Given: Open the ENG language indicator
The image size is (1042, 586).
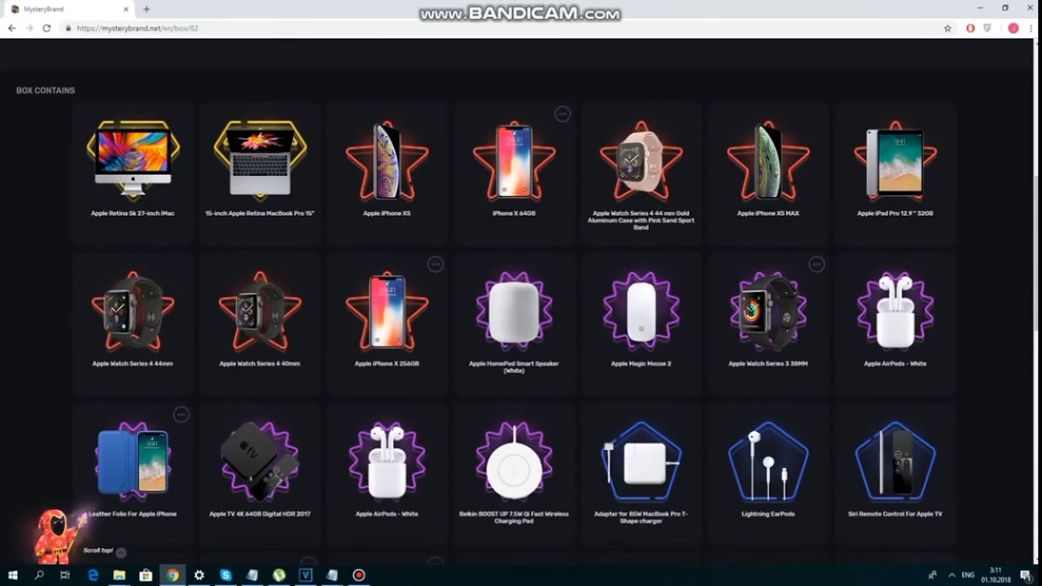Looking at the screenshot, I should pyautogui.click(x=968, y=575).
